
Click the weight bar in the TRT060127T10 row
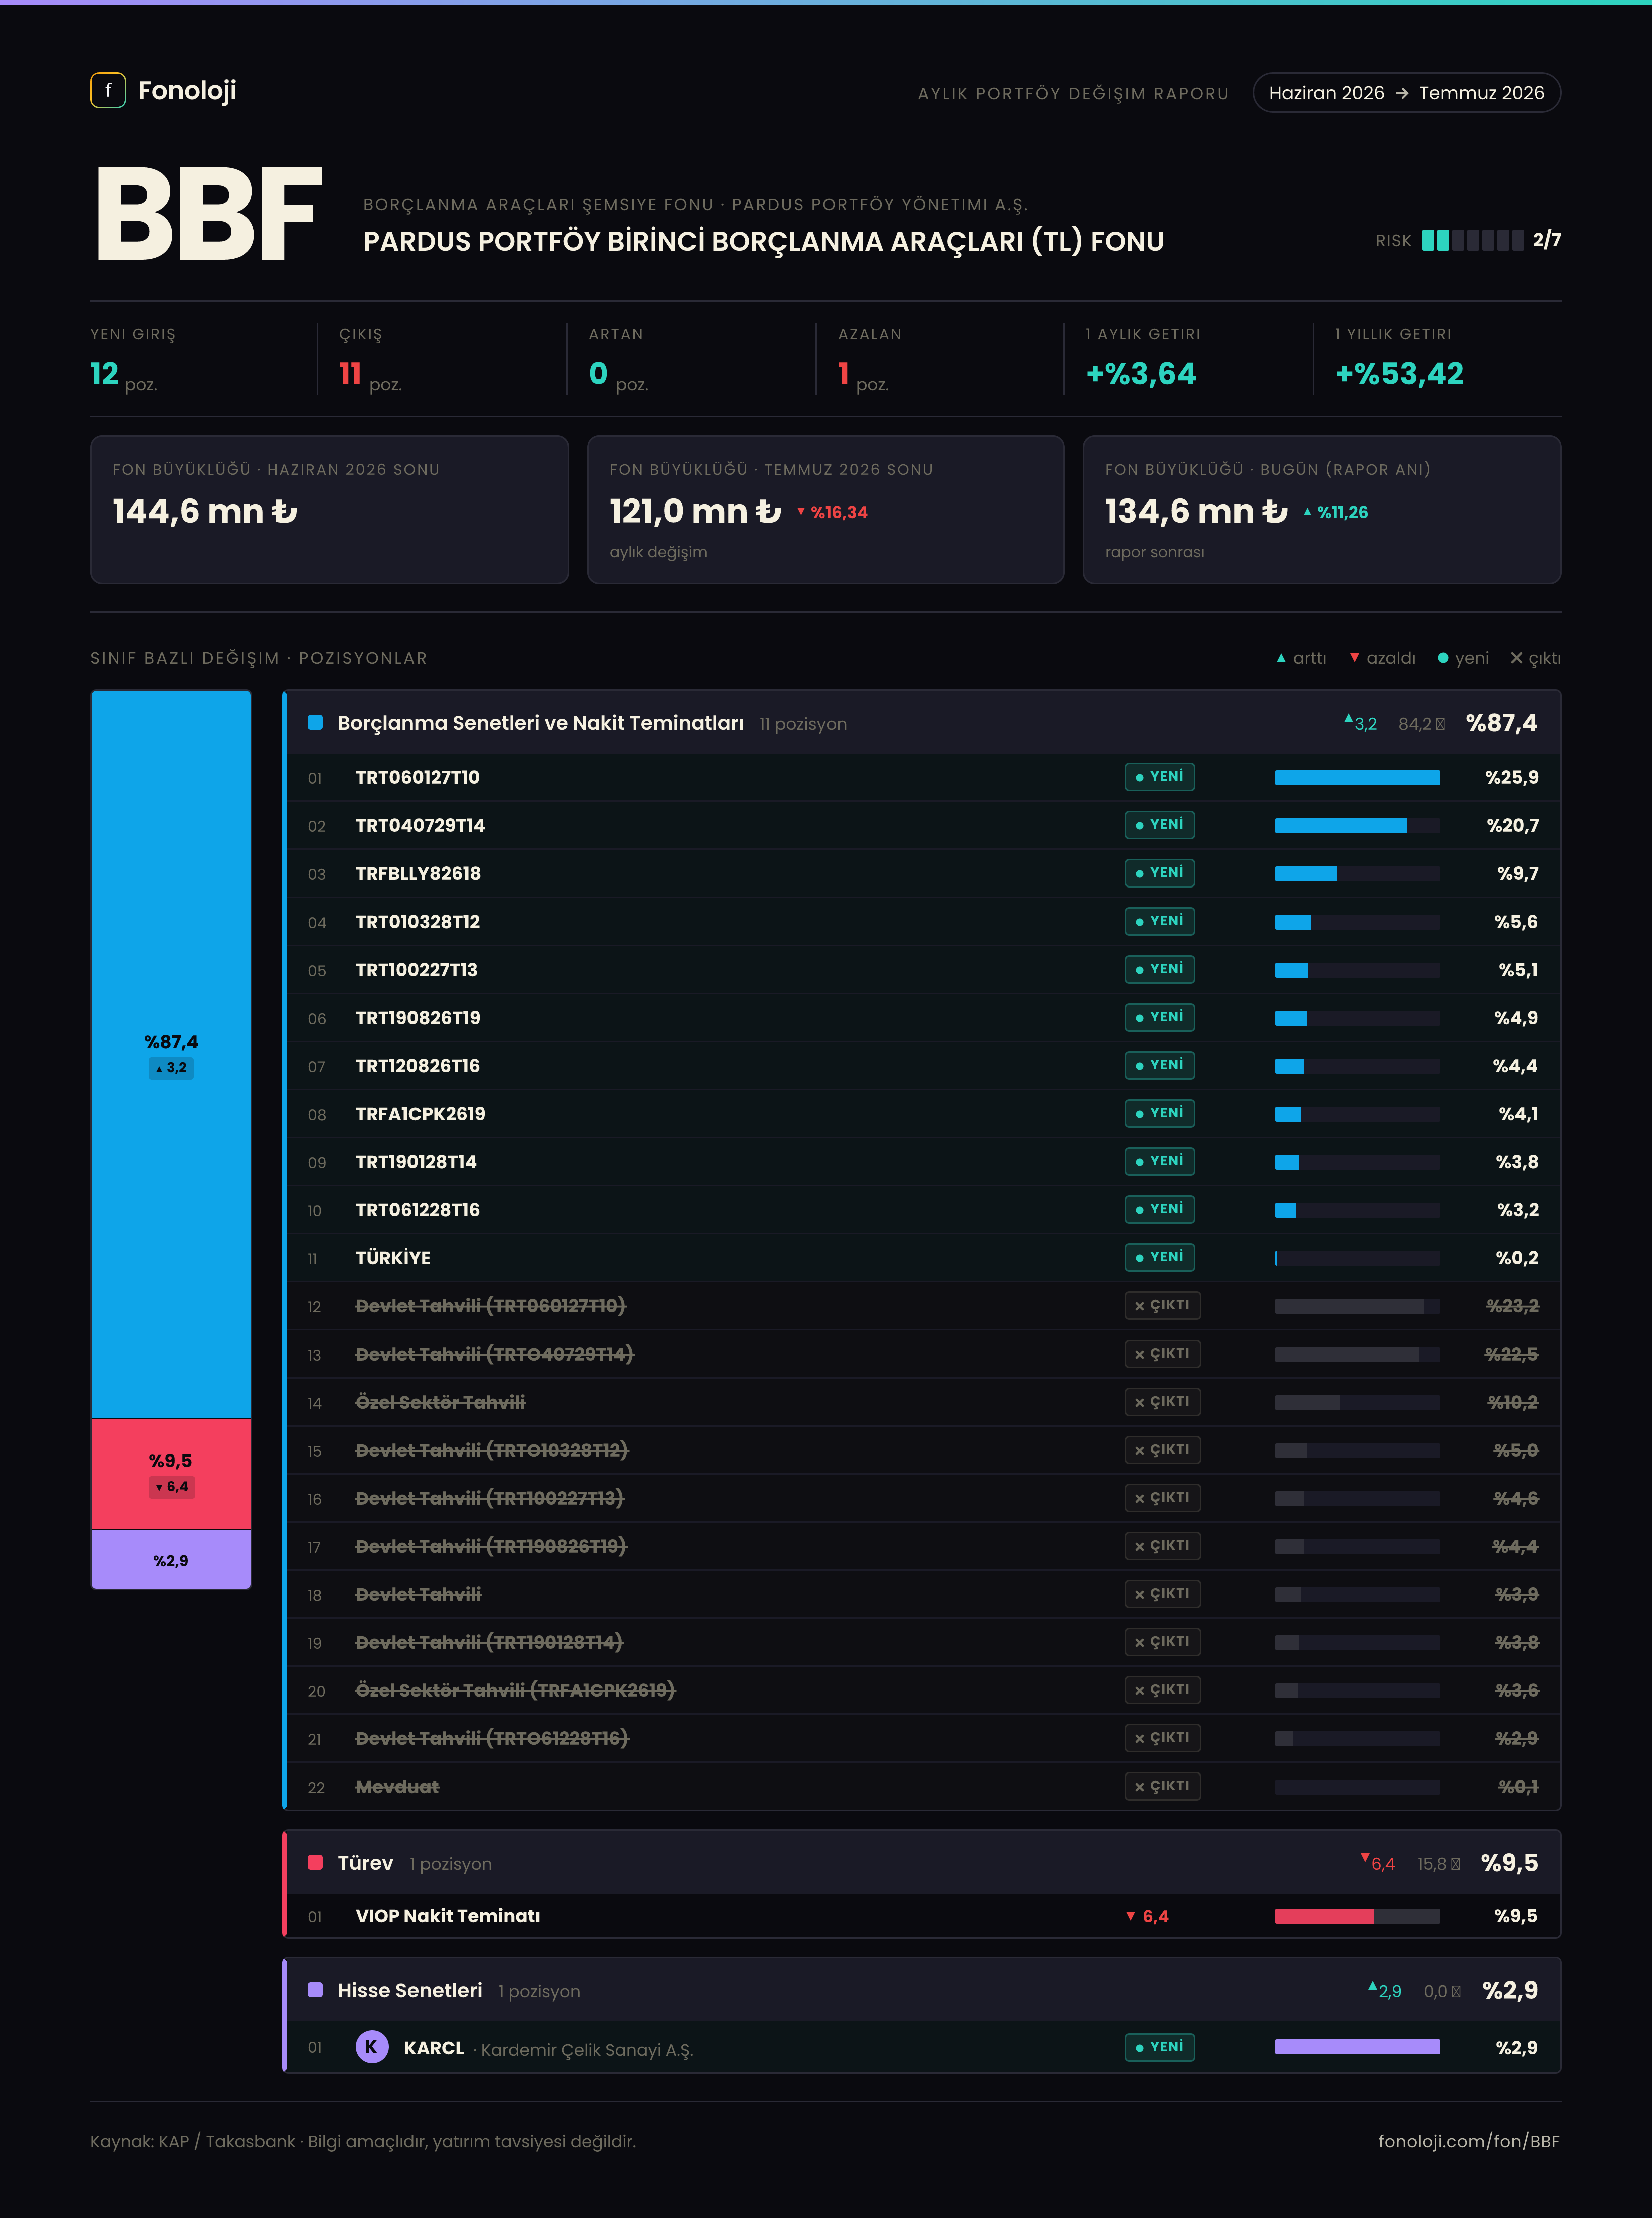[x=1357, y=778]
